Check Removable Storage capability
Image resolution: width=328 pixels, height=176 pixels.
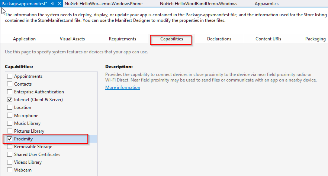tap(10, 147)
